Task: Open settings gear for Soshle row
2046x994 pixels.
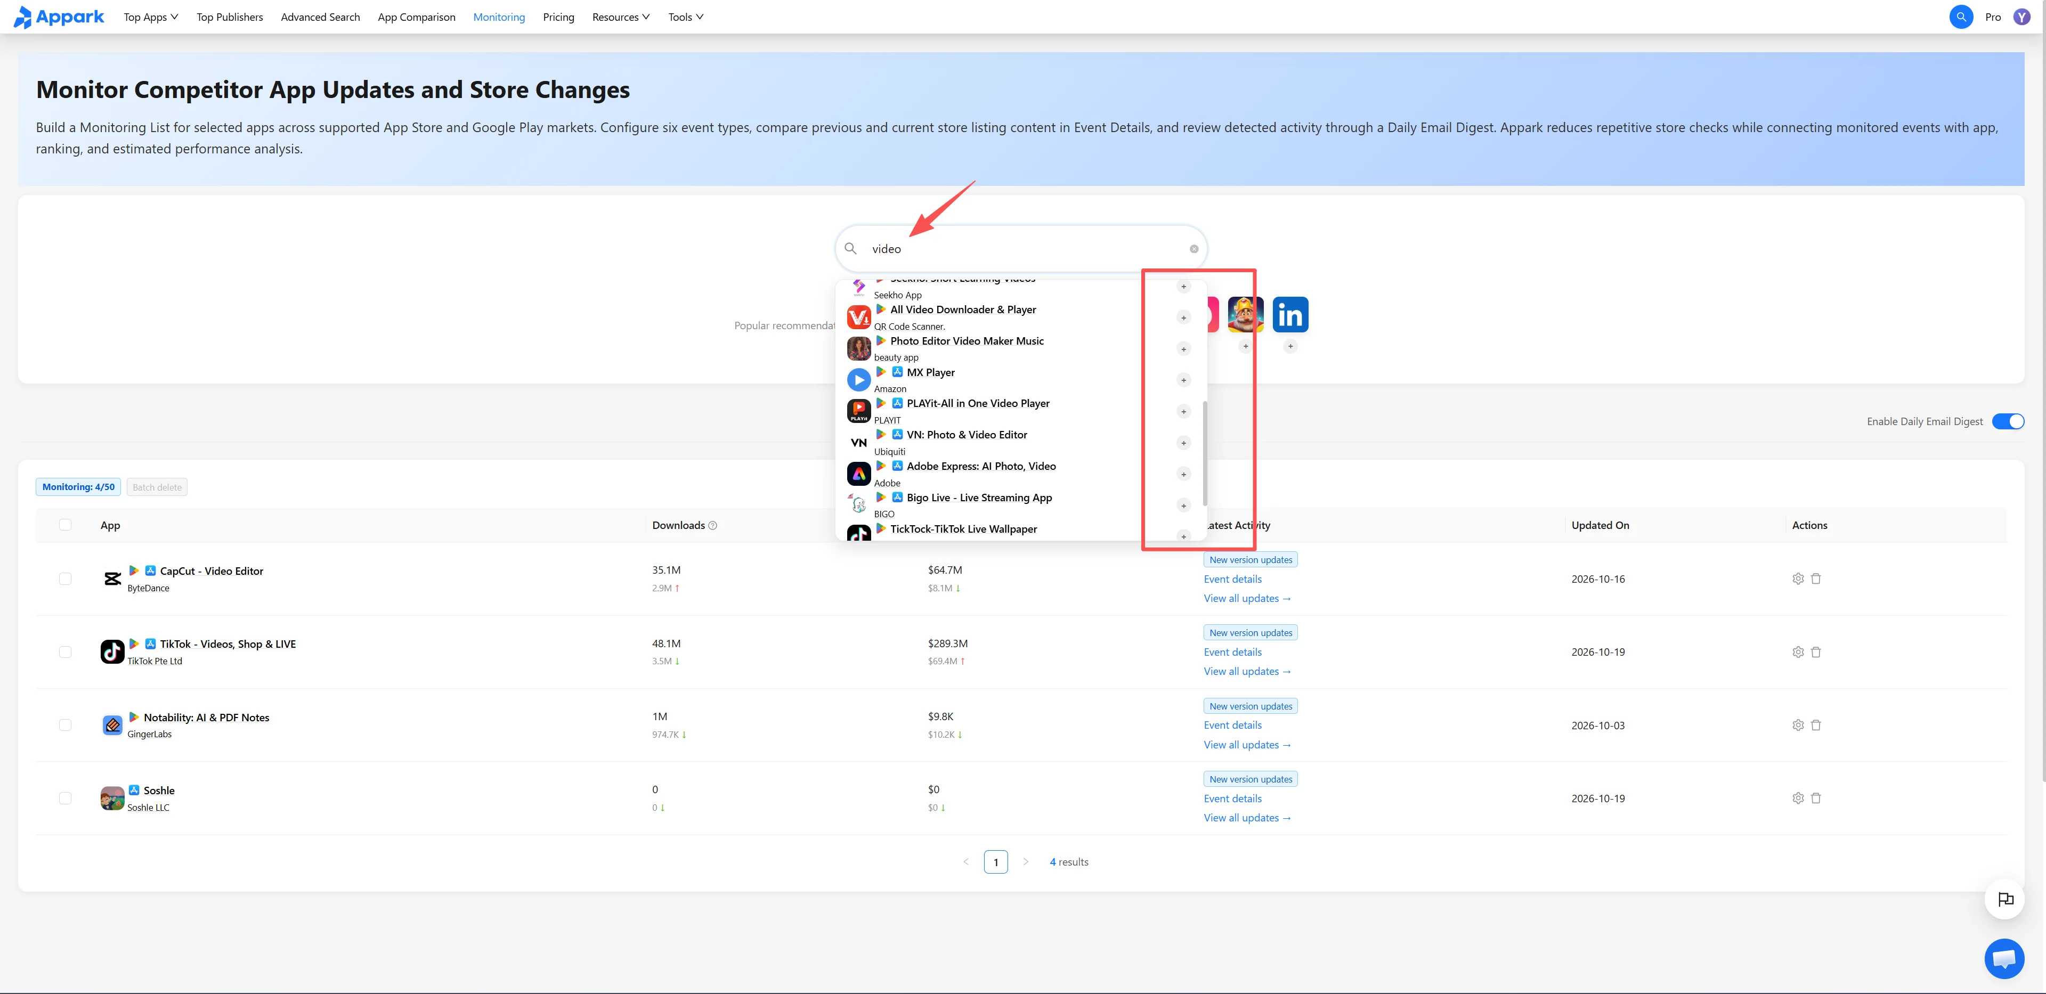Action: (x=1798, y=798)
